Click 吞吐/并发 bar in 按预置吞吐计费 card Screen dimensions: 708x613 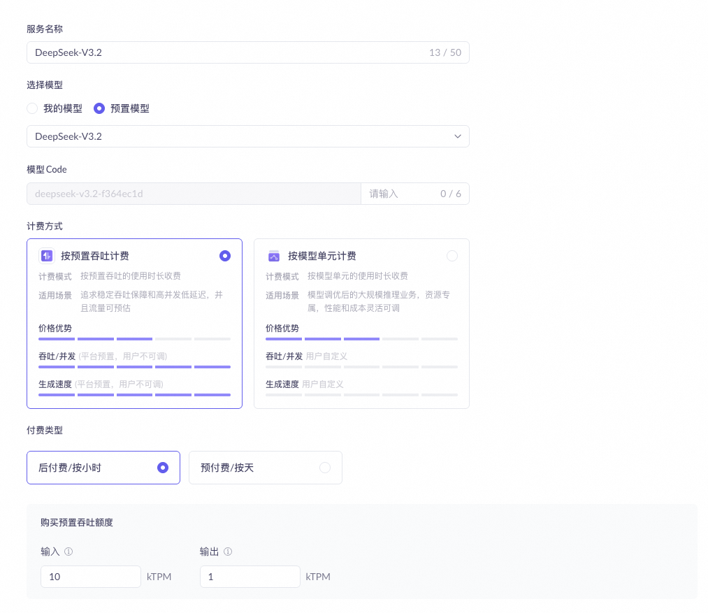point(135,367)
